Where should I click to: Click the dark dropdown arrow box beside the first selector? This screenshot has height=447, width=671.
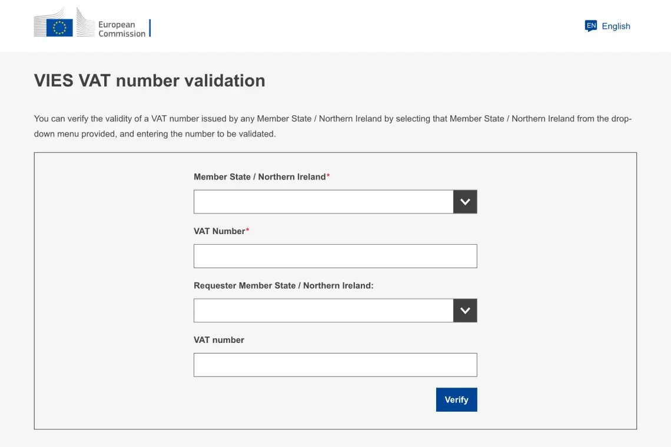464,201
